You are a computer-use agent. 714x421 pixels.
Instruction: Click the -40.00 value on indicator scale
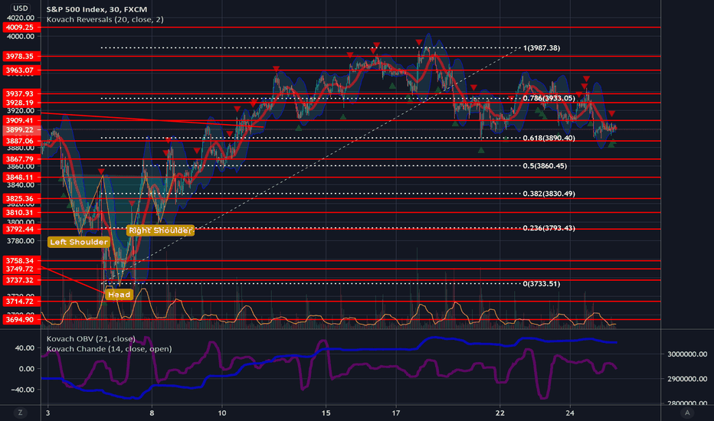pyautogui.click(x=23, y=390)
